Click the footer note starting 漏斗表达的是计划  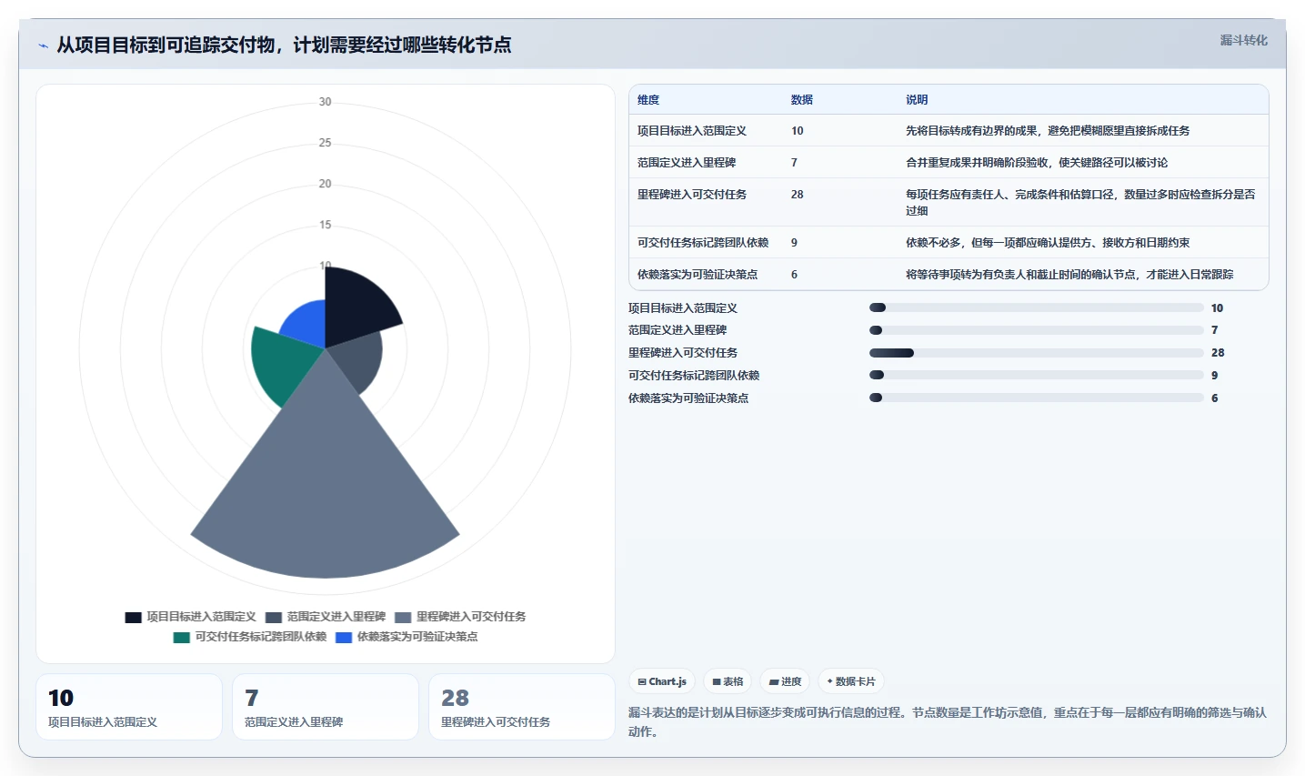coord(948,722)
